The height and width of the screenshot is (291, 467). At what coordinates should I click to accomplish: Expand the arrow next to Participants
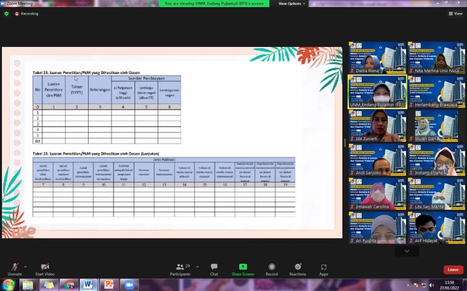point(197,267)
